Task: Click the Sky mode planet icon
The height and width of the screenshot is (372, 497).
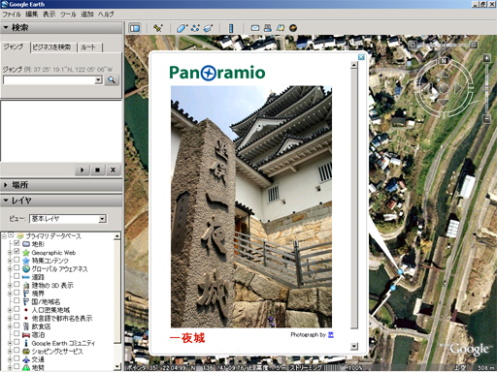Action: [293, 28]
